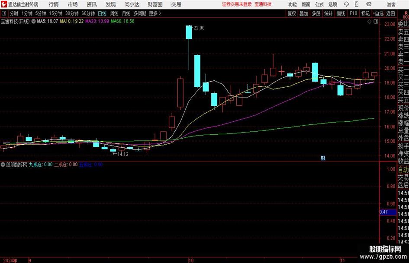This screenshot has height=263, width=409.
Task: Click the 证券交易未登录 login link
Action: click(237, 4)
